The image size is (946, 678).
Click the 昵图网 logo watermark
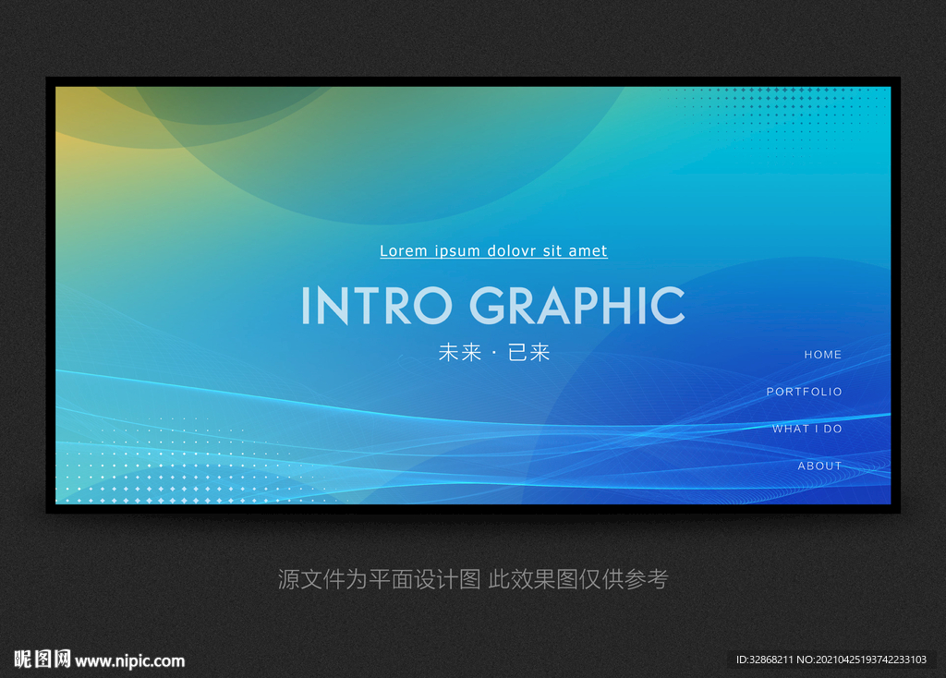click(42, 659)
